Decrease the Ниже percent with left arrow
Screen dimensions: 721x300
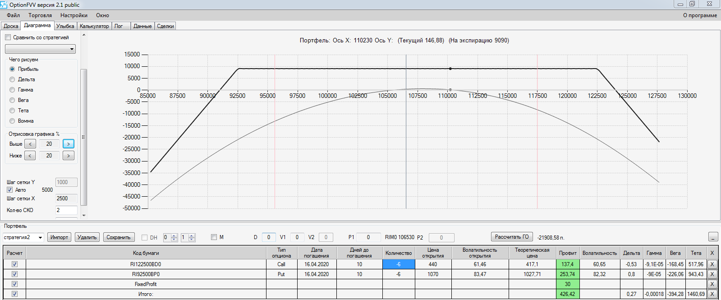point(30,156)
